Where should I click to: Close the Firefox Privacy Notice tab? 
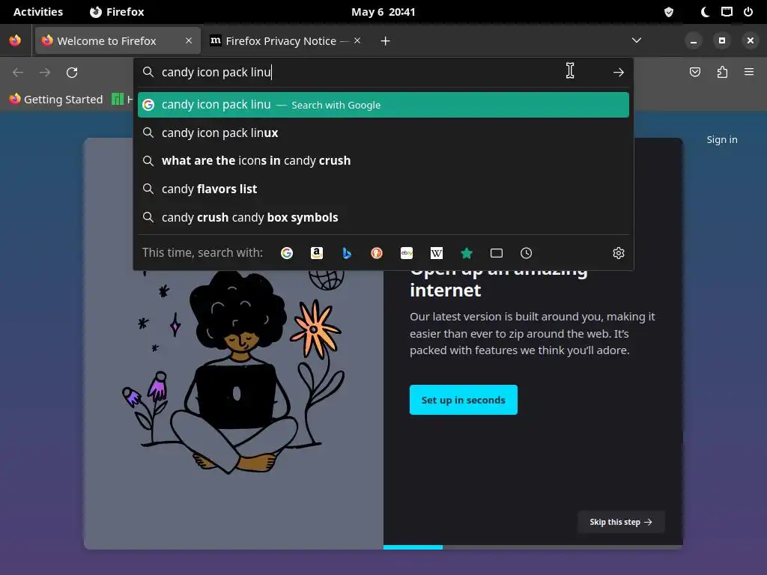pyautogui.click(x=357, y=40)
